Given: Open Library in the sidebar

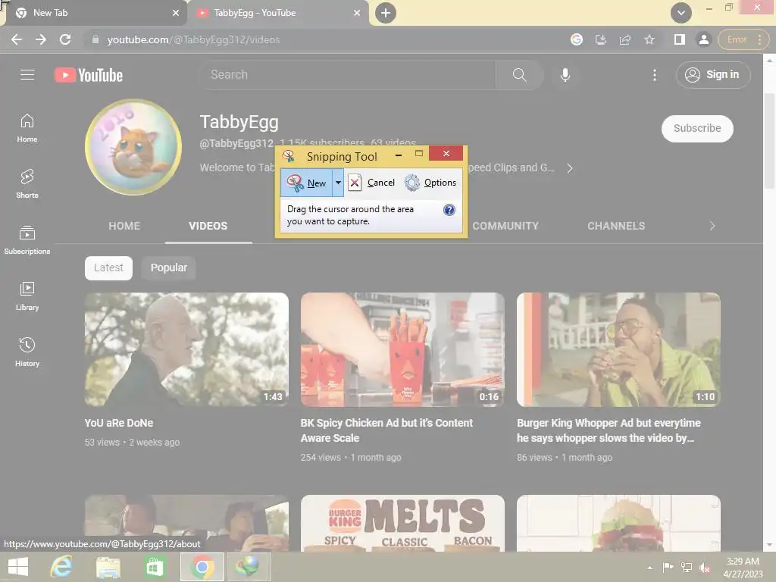Looking at the screenshot, I should (x=27, y=296).
